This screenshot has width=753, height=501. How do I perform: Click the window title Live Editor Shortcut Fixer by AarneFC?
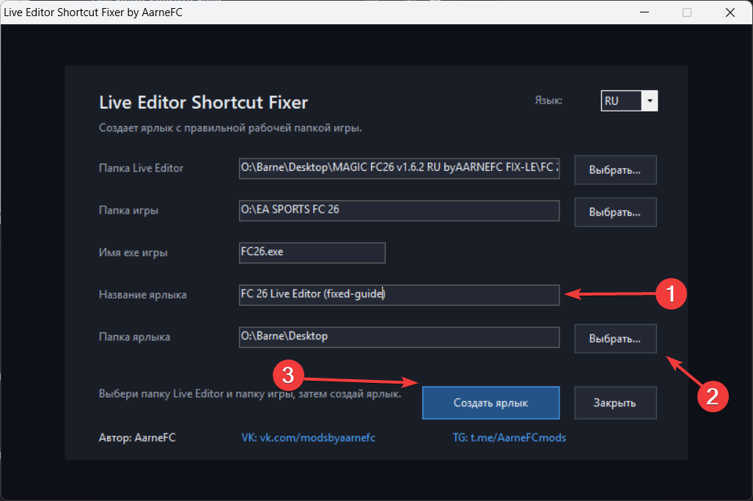[93, 12]
